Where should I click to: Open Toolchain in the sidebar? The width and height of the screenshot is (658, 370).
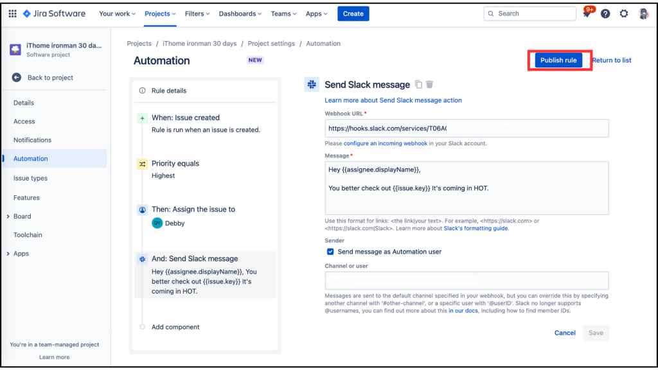click(28, 235)
